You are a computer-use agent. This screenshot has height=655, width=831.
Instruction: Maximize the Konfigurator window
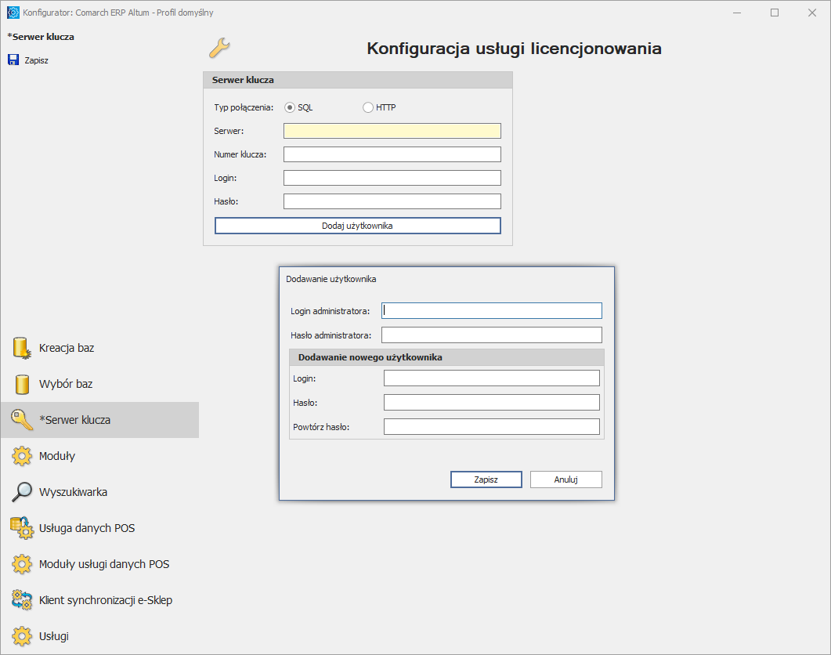(775, 13)
